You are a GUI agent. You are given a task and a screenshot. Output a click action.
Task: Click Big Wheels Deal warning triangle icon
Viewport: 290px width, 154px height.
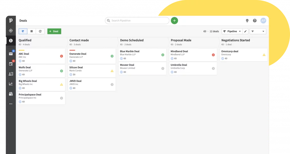(x=61, y=84)
